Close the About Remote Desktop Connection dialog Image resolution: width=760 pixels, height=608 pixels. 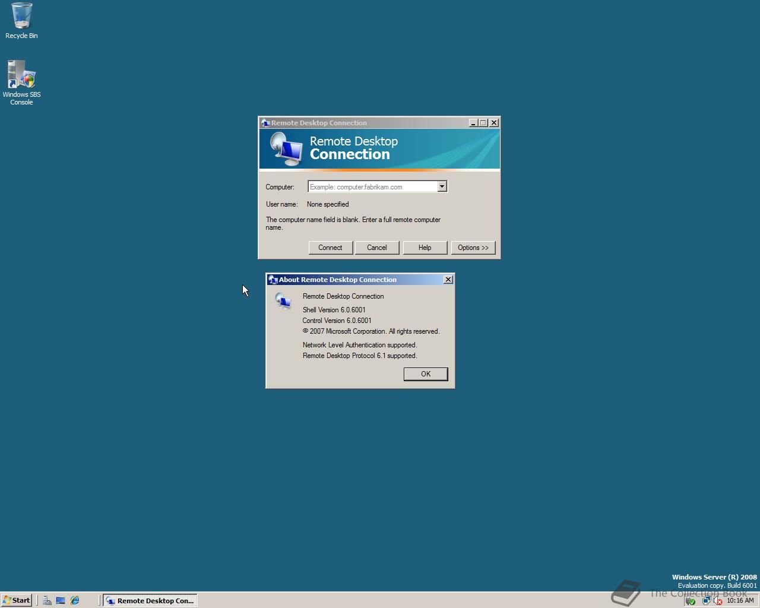(448, 280)
